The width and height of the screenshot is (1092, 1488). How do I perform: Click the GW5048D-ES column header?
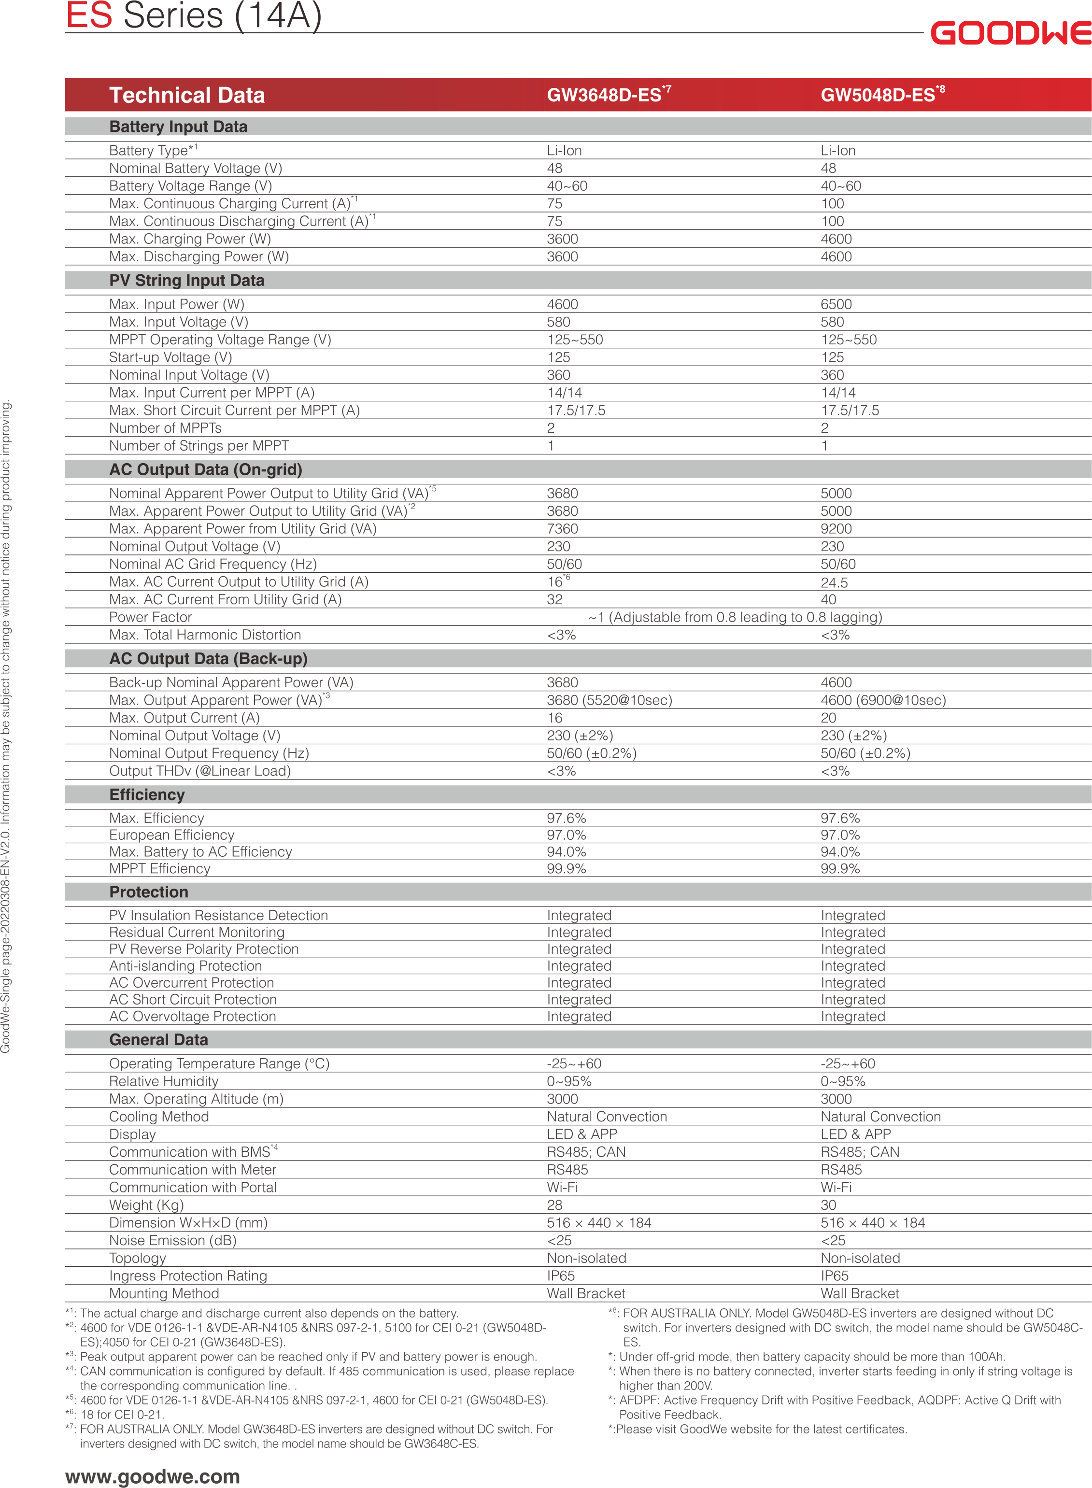[882, 94]
